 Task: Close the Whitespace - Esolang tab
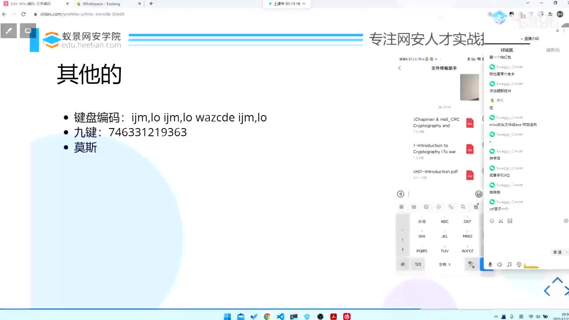click(x=139, y=4)
